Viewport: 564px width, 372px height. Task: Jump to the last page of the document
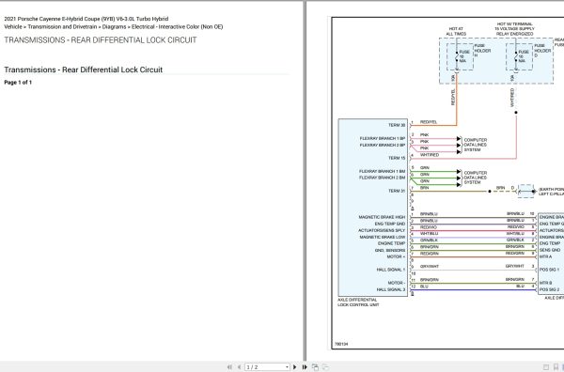(305, 367)
